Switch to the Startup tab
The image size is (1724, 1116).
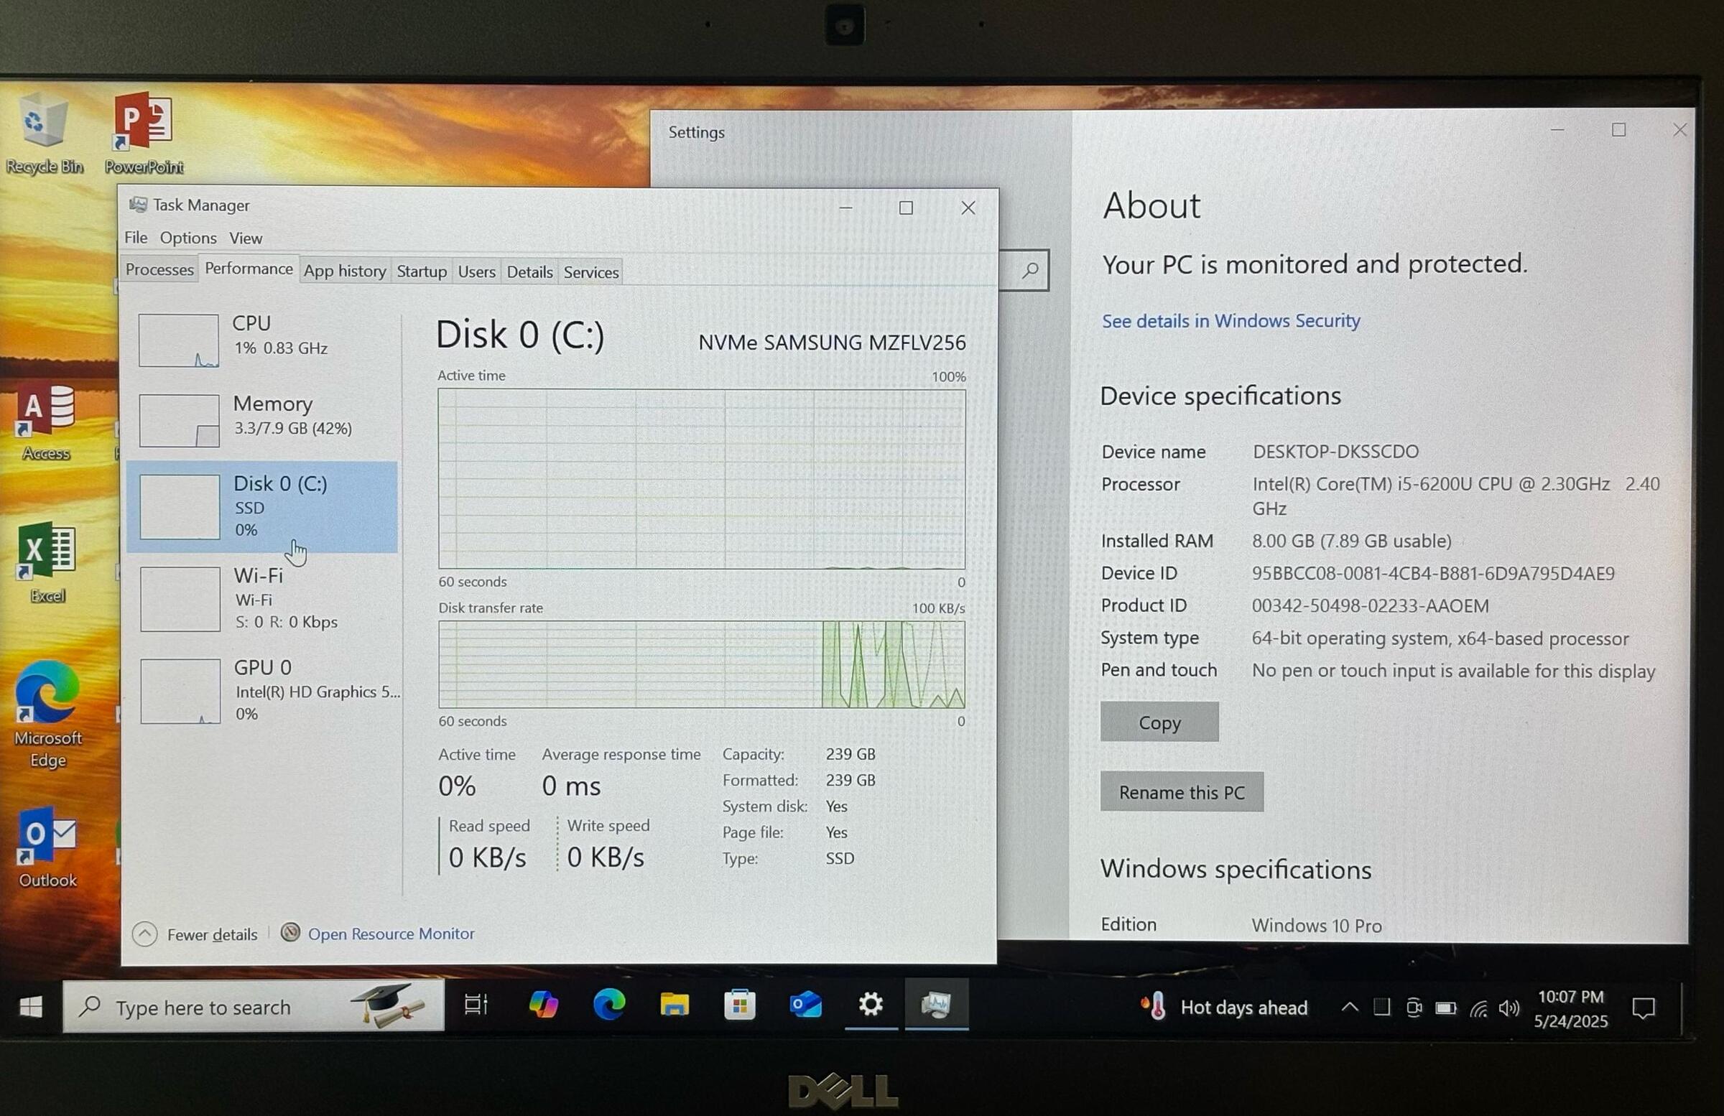421,271
